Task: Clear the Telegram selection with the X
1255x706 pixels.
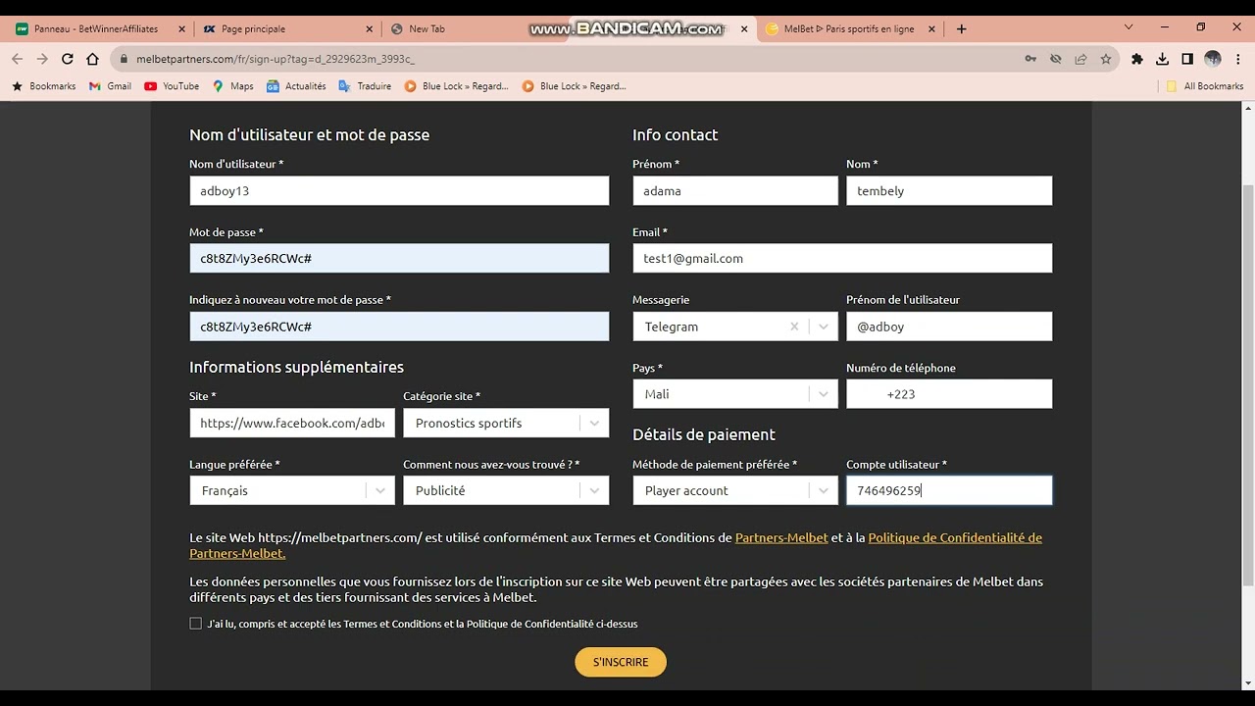Action: click(794, 327)
